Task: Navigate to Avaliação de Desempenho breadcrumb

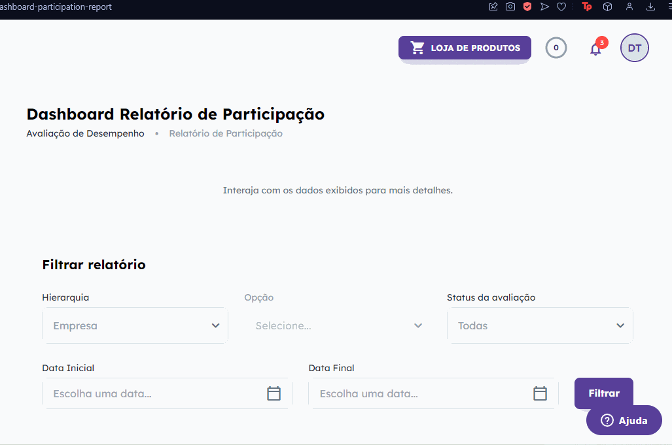Action: 85,133
